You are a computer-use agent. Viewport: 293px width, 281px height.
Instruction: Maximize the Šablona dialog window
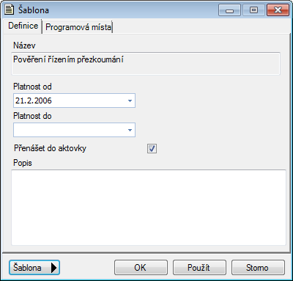pos(253,10)
